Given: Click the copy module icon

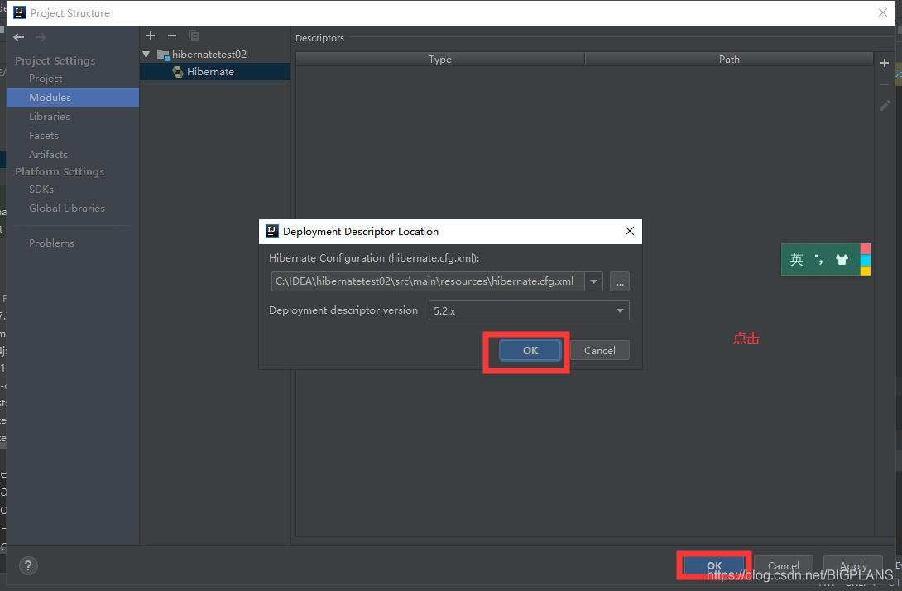Looking at the screenshot, I should [194, 36].
